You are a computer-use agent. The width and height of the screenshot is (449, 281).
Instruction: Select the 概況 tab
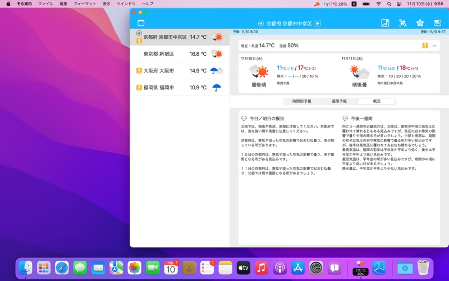click(x=377, y=101)
